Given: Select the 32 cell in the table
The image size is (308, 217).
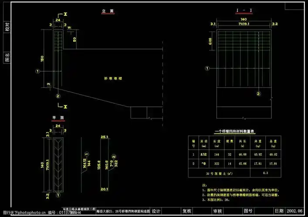Looking at the screenshot, I should [x=230, y=155].
